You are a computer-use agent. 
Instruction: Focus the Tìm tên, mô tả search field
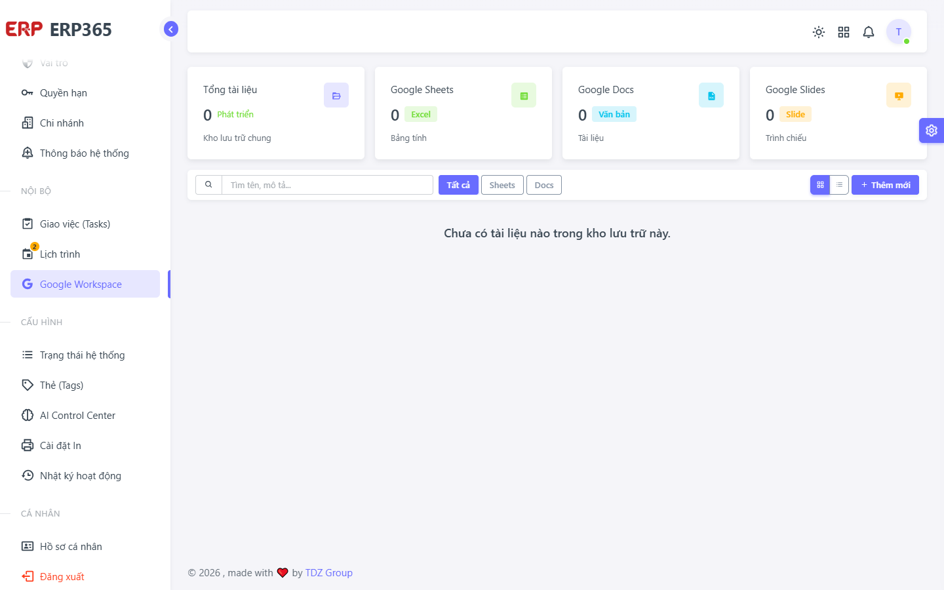pos(327,185)
